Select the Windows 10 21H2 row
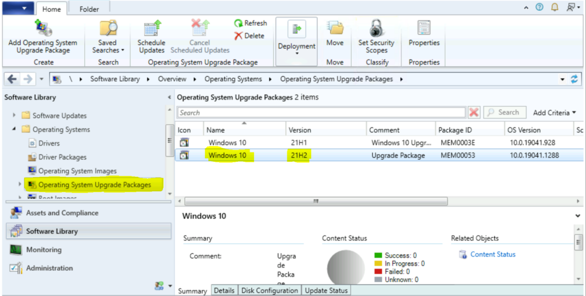 [379, 155]
